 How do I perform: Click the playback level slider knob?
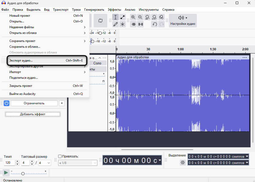coord(93,41)
